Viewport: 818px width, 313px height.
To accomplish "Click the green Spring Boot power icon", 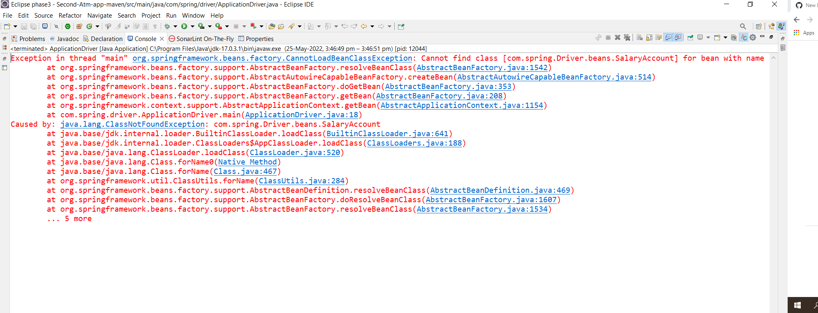I will 68,26.
